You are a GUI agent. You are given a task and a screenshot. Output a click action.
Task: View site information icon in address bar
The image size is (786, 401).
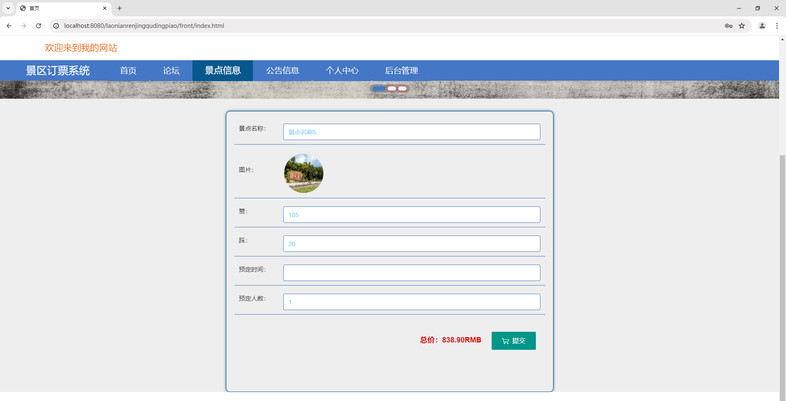tap(56, 26)
